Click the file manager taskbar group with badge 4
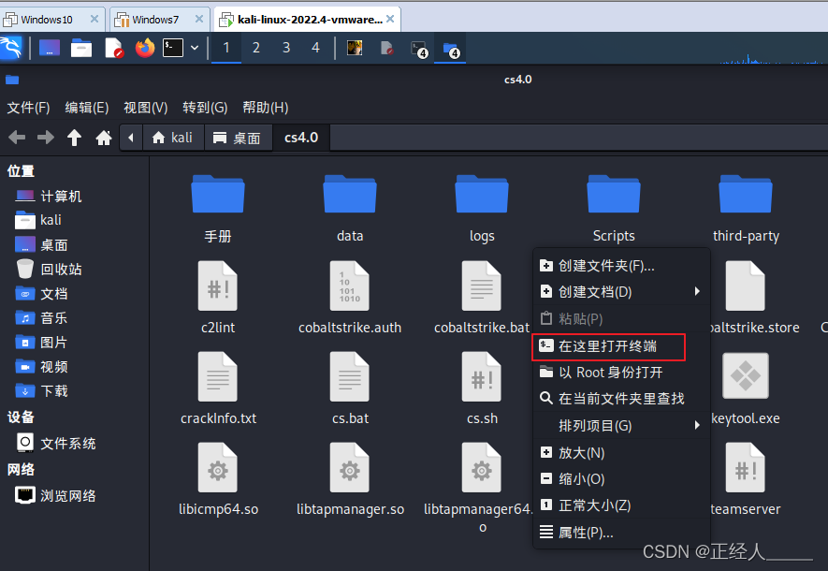The image size is (828, 571). (450, 49)
